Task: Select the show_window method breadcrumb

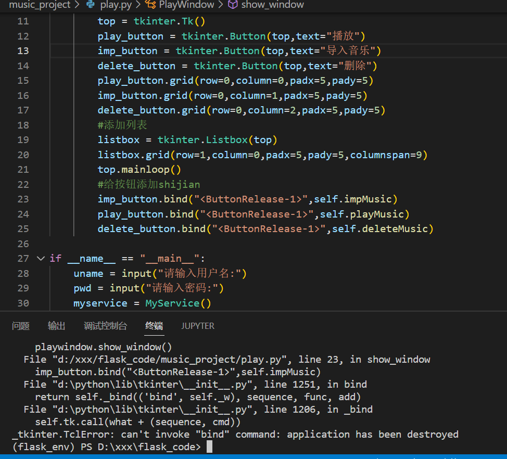Action: click(x=272, y=5)
